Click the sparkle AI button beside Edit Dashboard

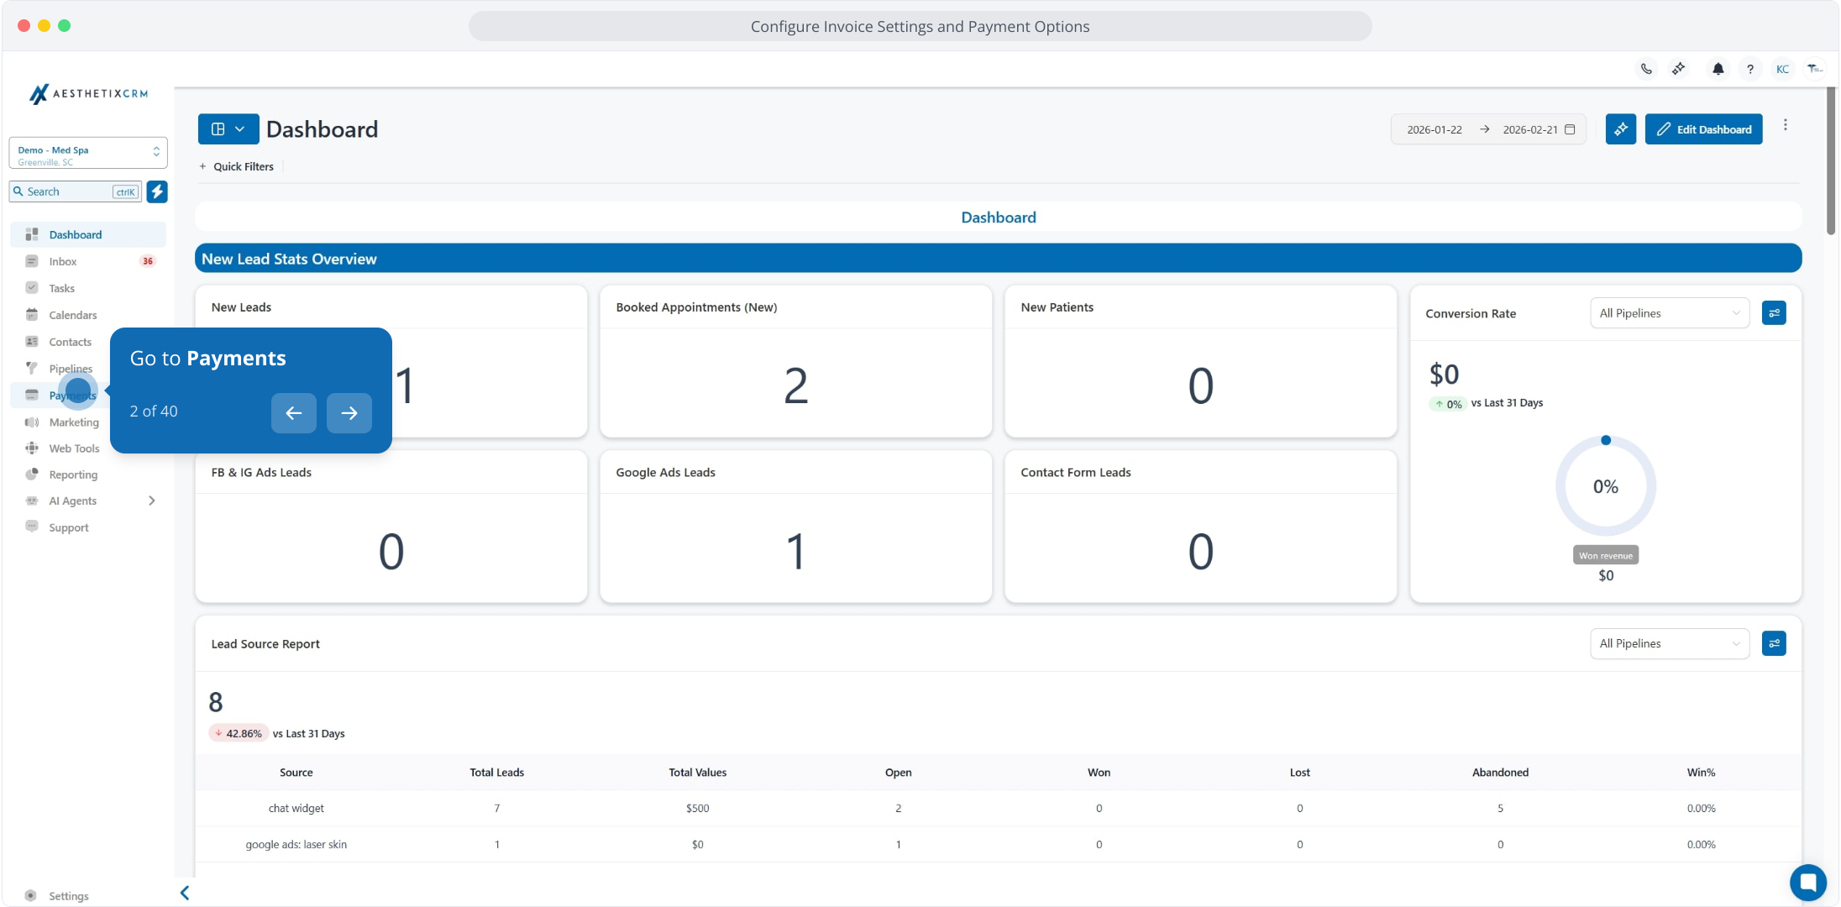click(x=1620, y=129)
